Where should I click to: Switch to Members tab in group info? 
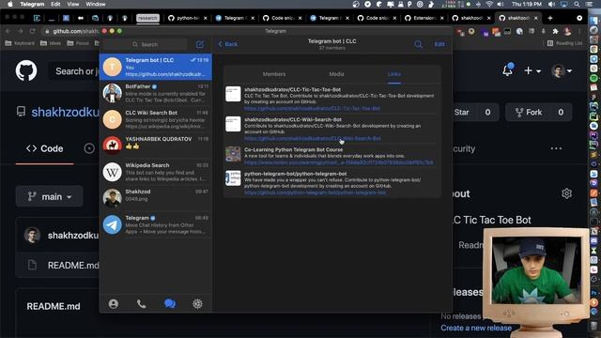click(274, 74)
